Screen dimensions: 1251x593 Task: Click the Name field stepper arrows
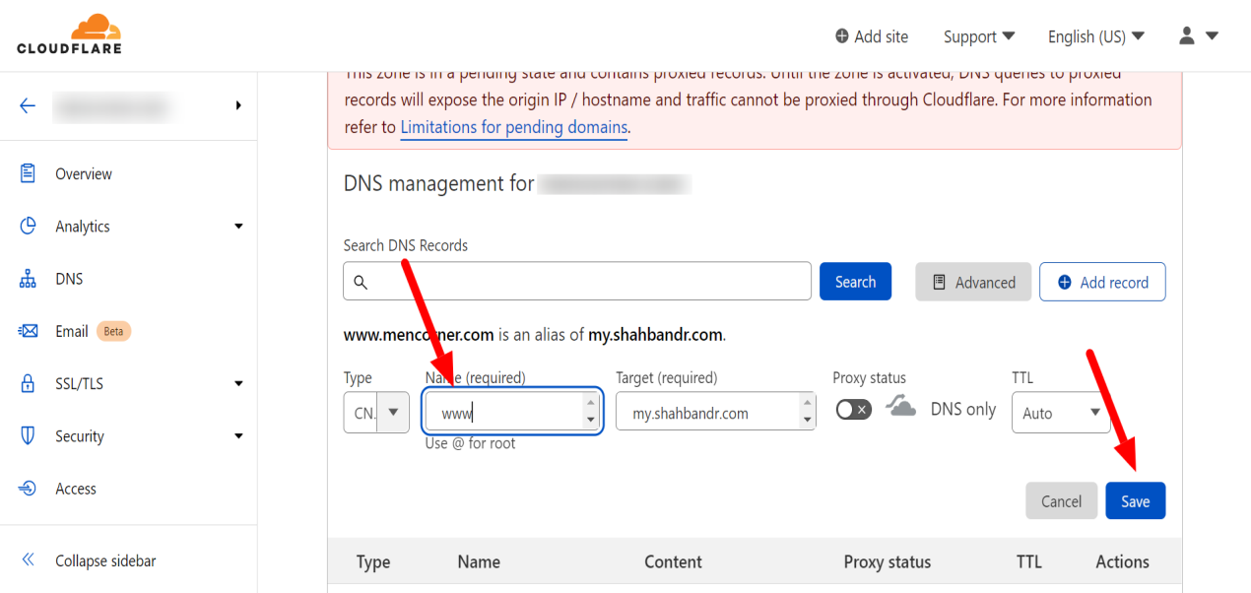click(x=591, y=412)
